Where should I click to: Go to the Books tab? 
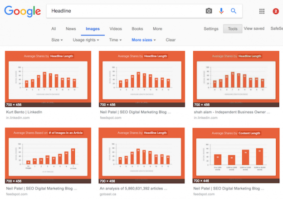(x=137, y=29)
